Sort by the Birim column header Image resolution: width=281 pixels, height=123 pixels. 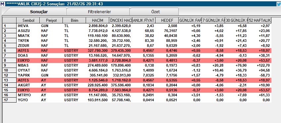tap(74, 20)
